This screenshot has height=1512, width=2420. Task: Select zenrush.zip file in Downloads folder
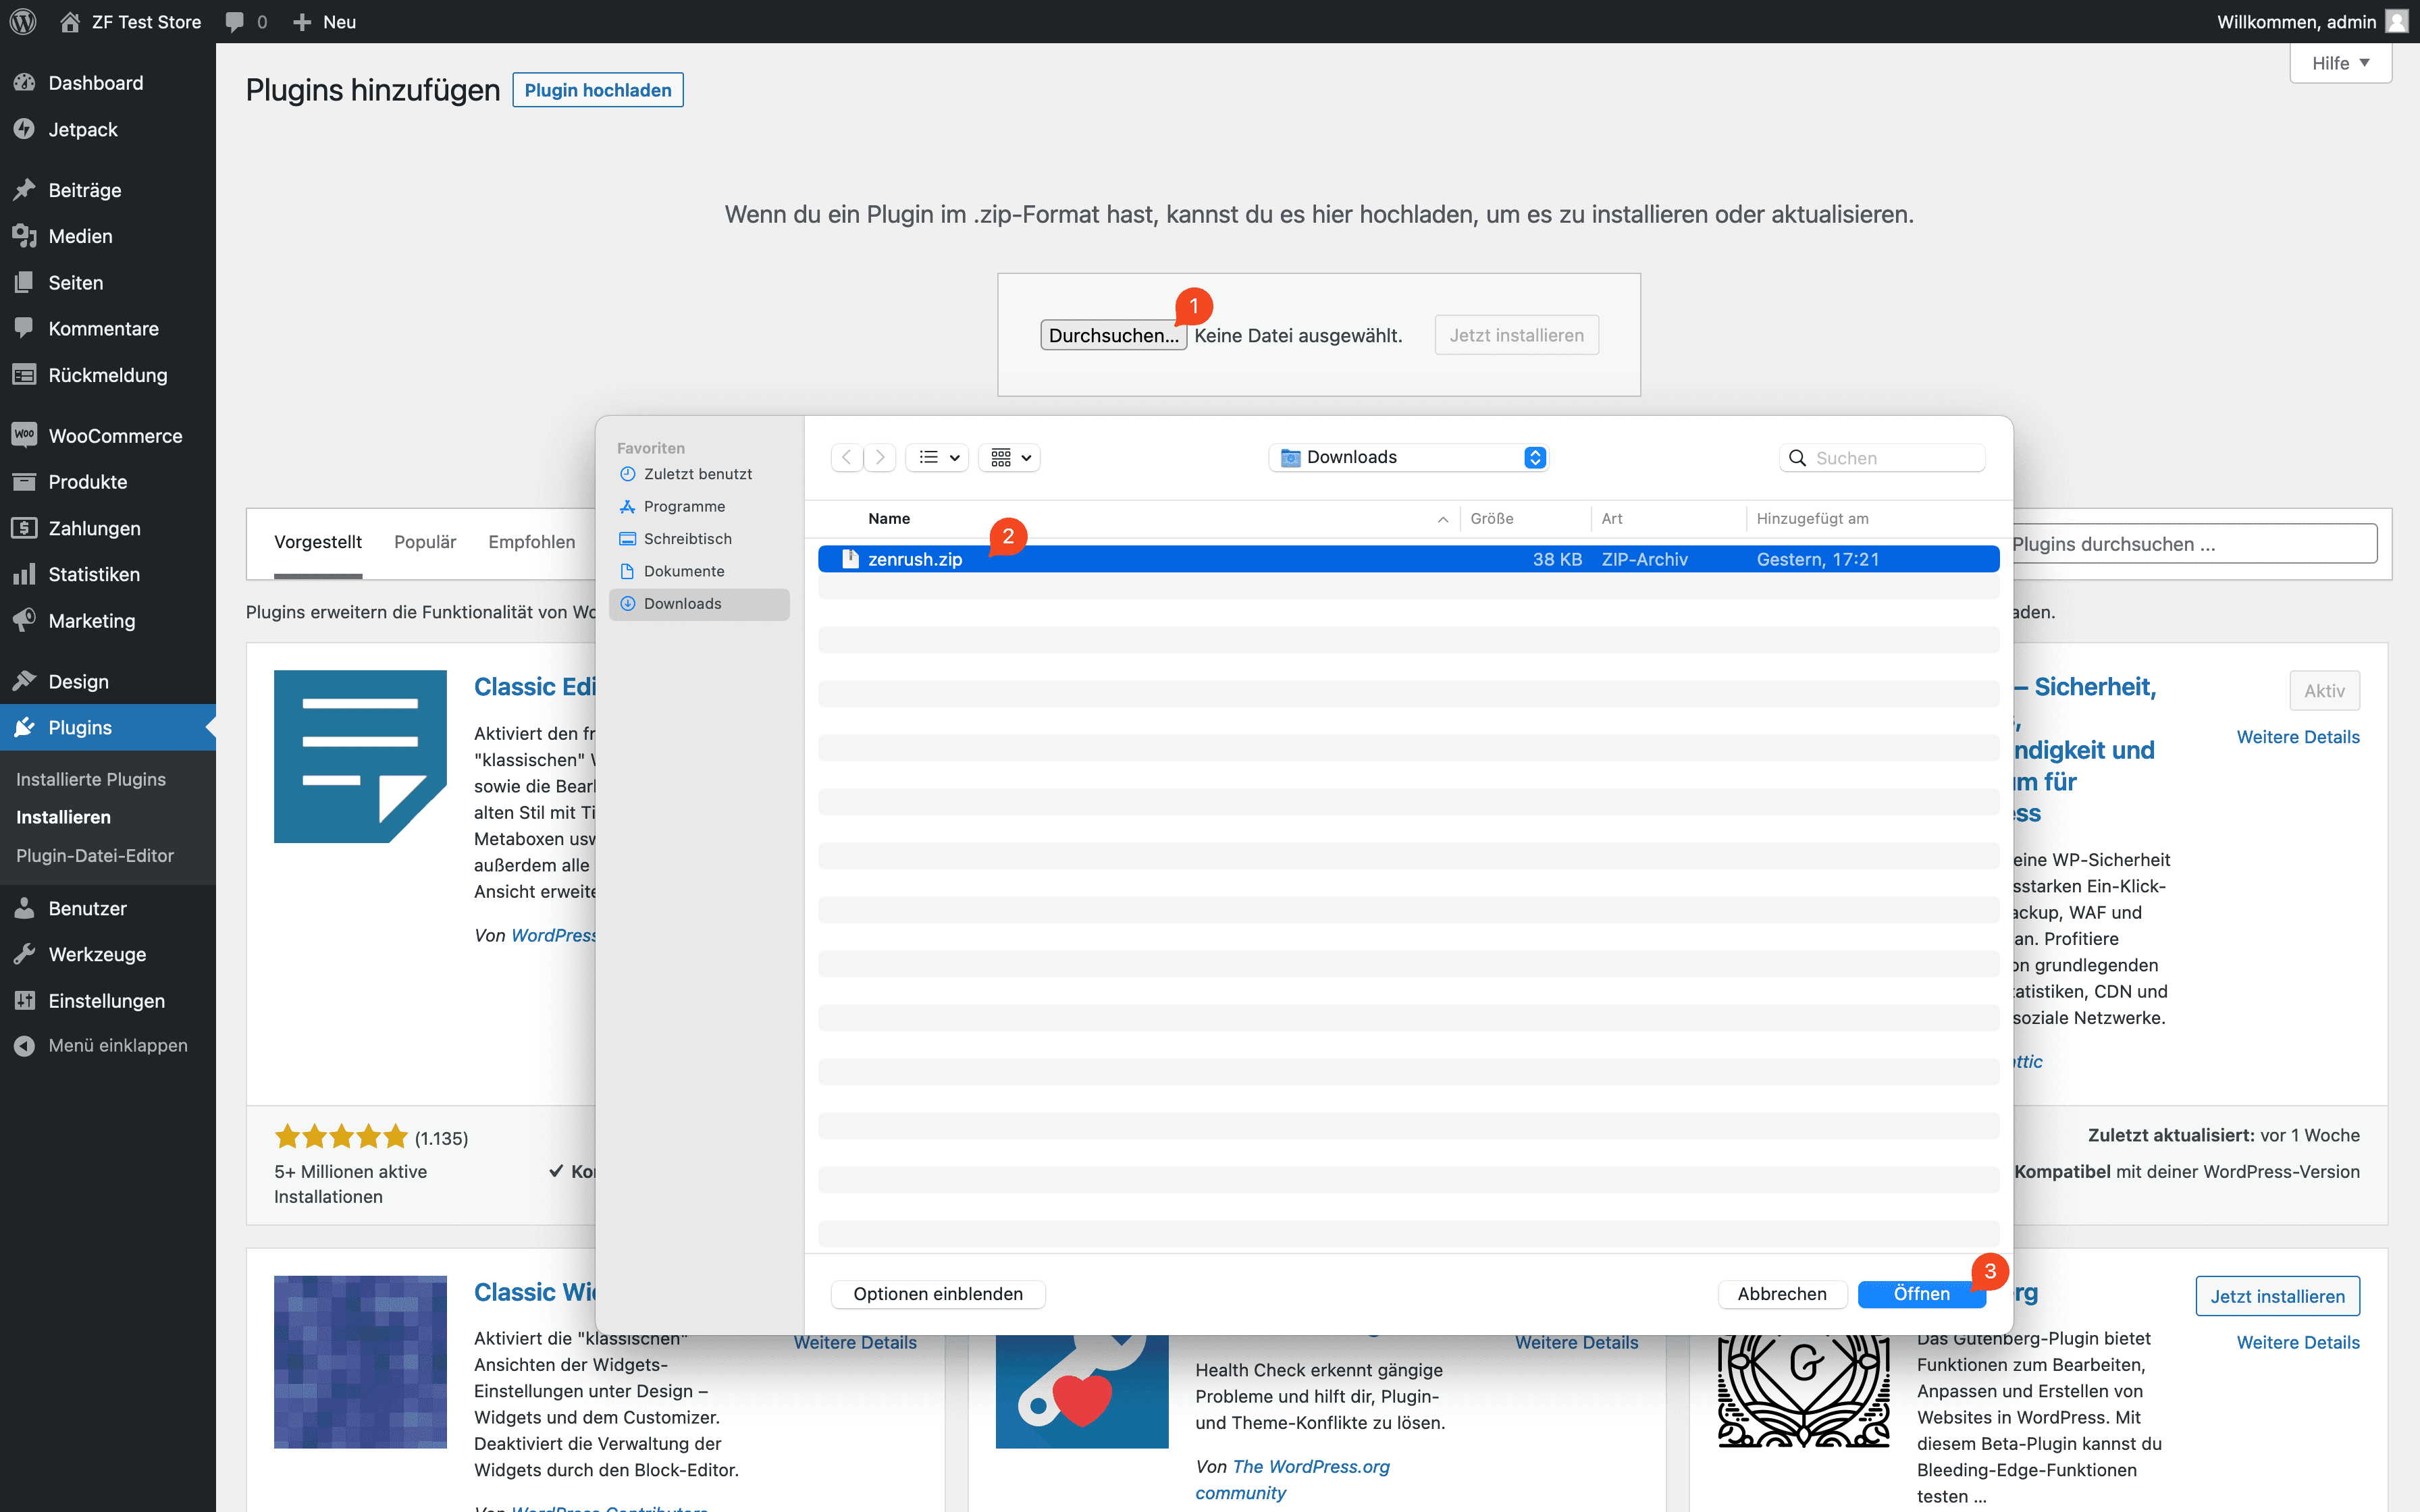(x=913, y=558)
